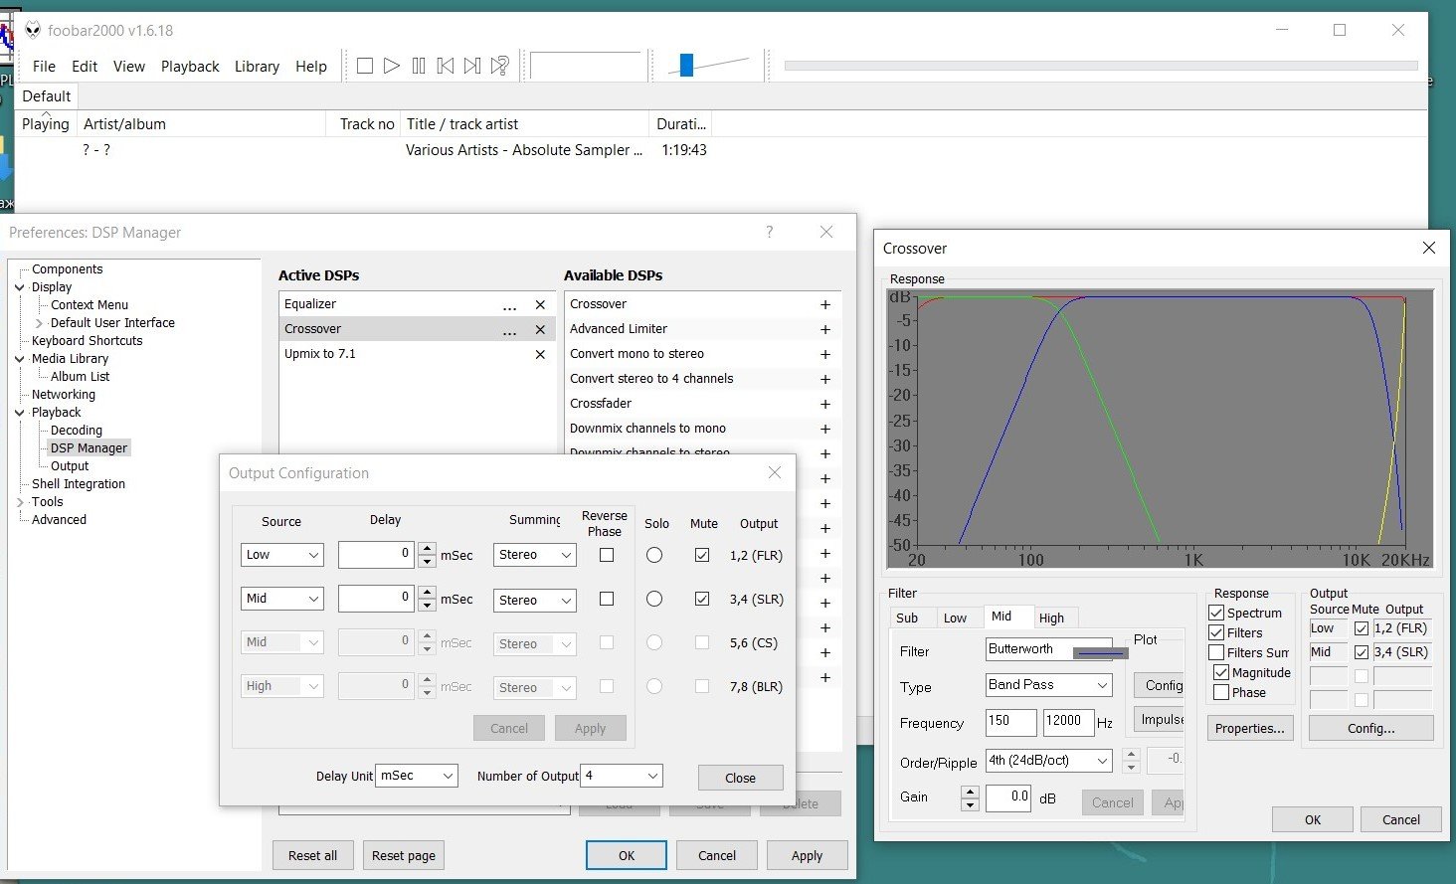Open the Low source dropdown

click(282, 555)
